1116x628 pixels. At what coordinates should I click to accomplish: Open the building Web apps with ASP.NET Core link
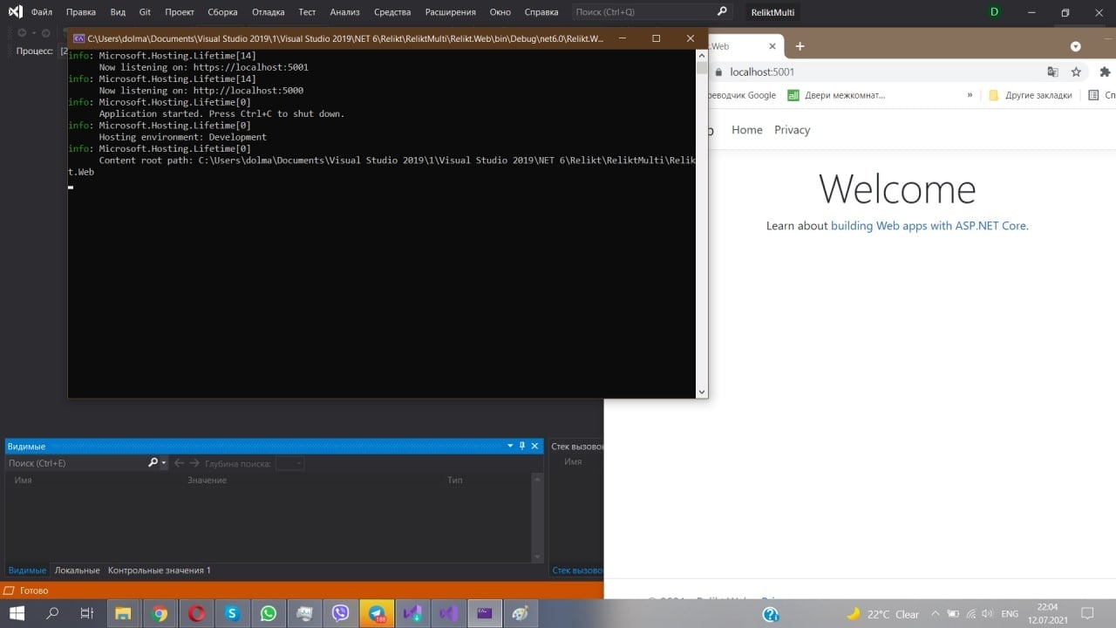[x=928, y=226]
